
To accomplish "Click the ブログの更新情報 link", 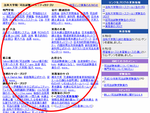I will (66, 97).
